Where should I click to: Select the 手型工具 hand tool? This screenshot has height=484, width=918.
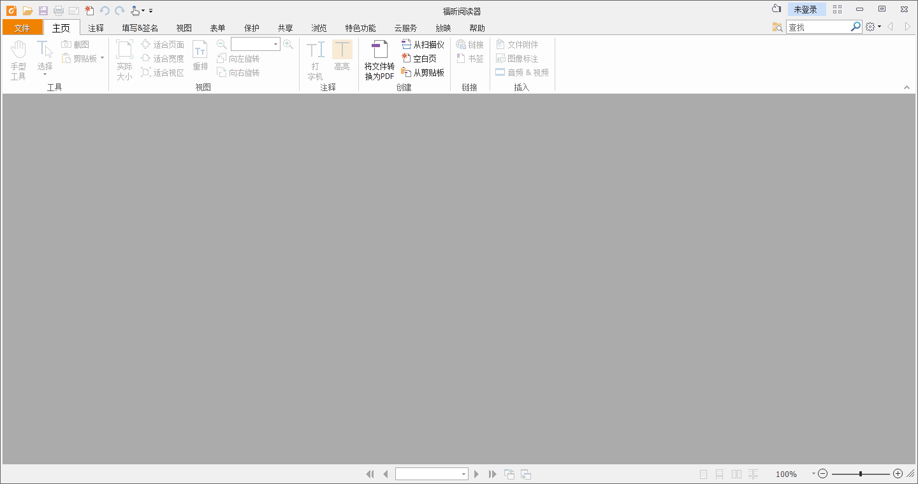click(x=18, y=60)
